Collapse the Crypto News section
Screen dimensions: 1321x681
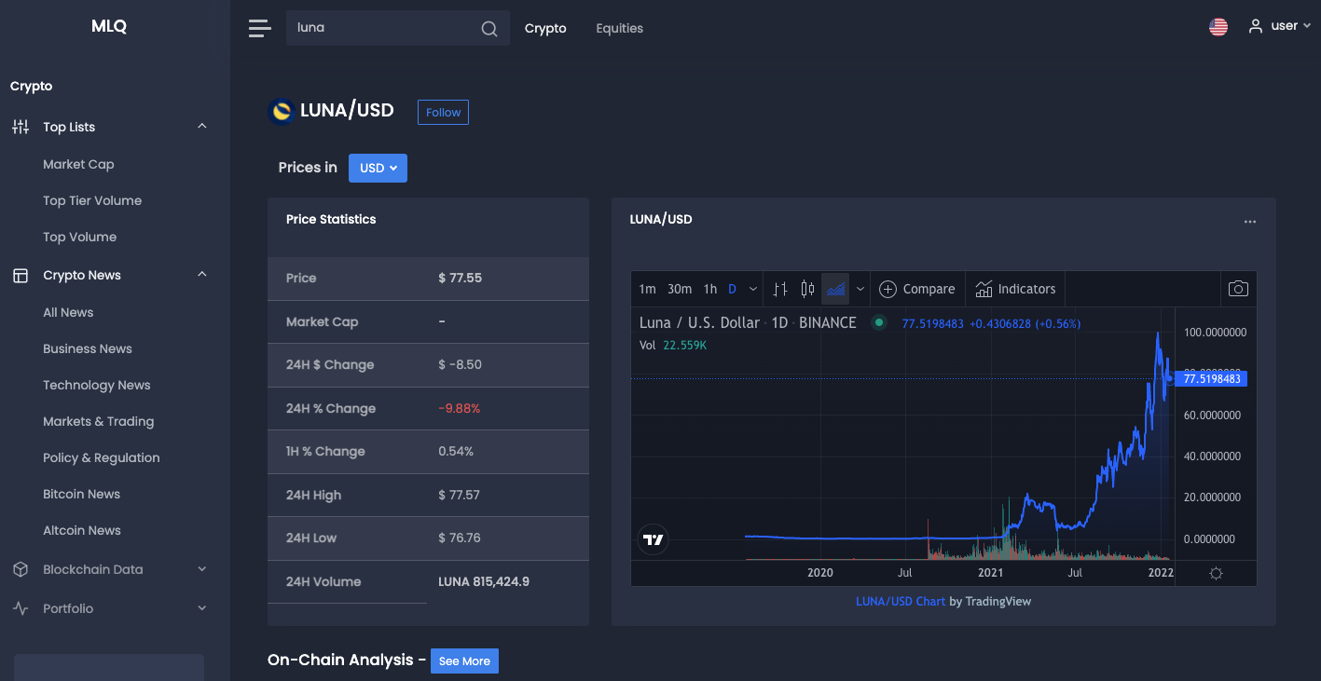tap(202, 275)
